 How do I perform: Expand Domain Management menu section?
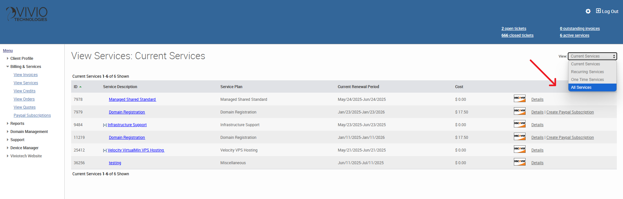click(8, 132)
